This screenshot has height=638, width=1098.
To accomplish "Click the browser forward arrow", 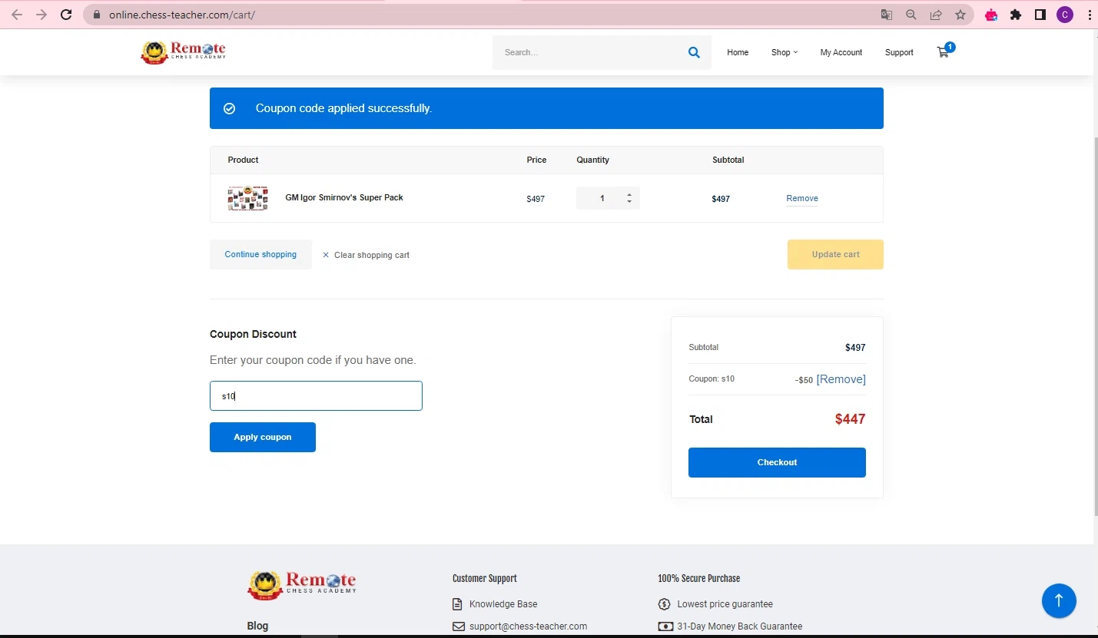I will [41, 15].
